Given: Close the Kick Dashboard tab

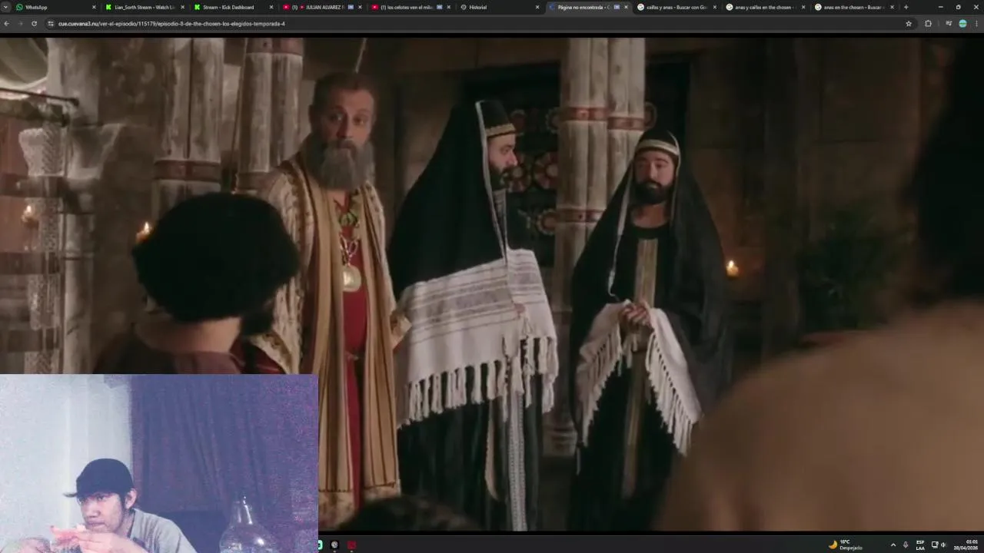Looking at the screenshot, I should point(271,7).
